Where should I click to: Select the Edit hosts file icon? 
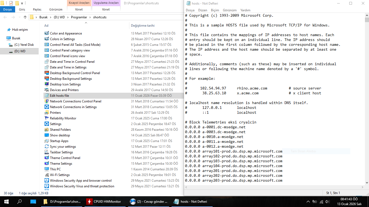coord(47,96)
